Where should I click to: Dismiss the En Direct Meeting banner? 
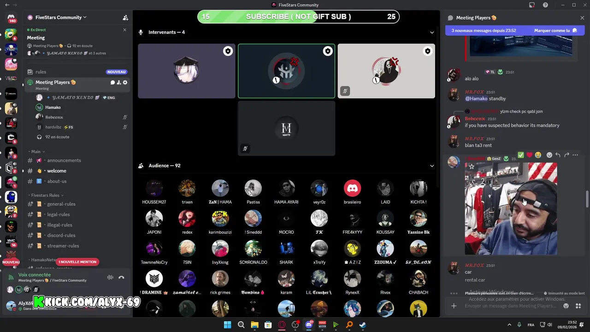tap(124, 30)
